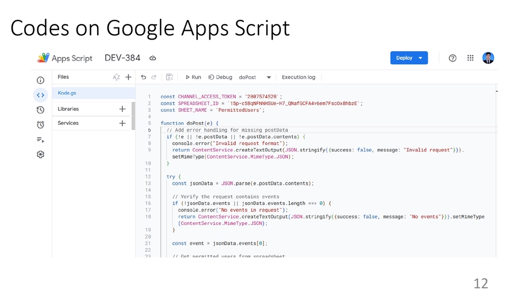Sort files with the AZ icon
529x297 pixels.
(x=116, y=78)
